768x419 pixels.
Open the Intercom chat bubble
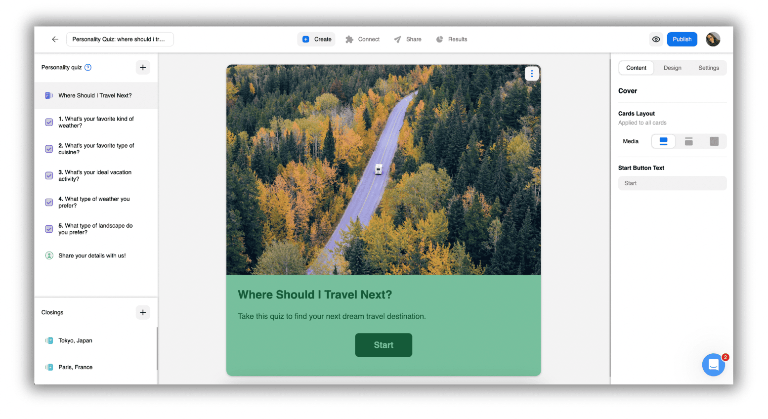[713, 365]
